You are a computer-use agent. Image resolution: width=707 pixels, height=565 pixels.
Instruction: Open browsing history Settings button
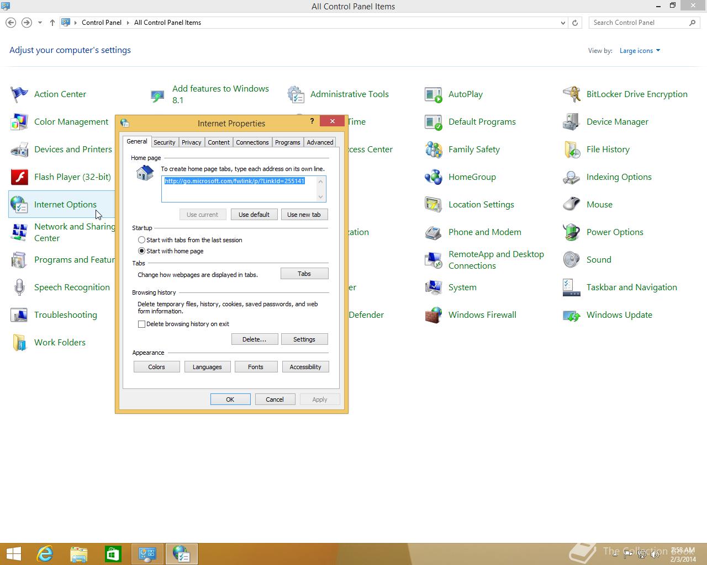304,339
